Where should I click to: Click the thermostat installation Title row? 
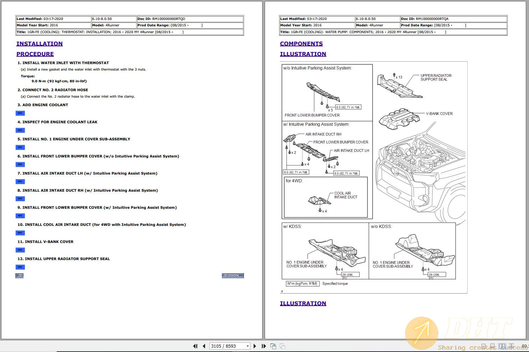(130, 32)
